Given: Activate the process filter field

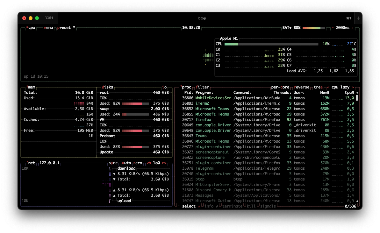Looking at the screenshot, I should pyautogui.click(x=202, y=87).
